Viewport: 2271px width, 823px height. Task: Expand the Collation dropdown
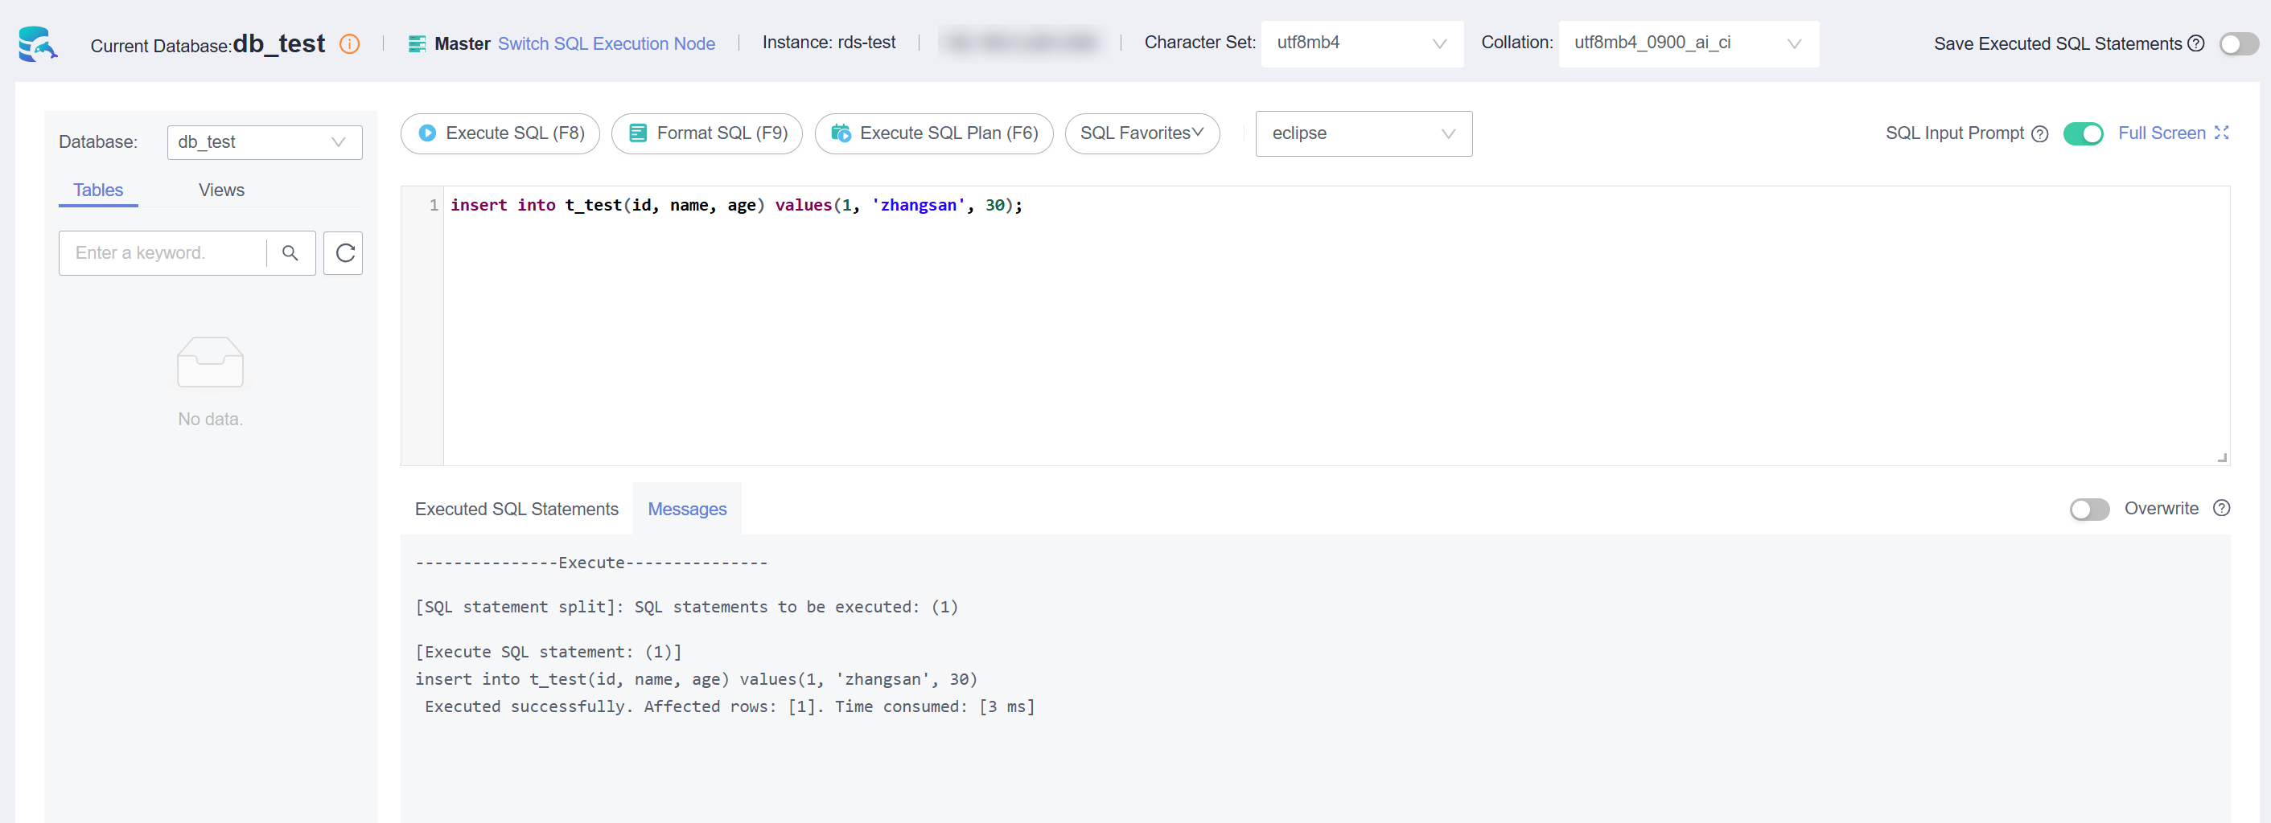[x=1688, y=43]
